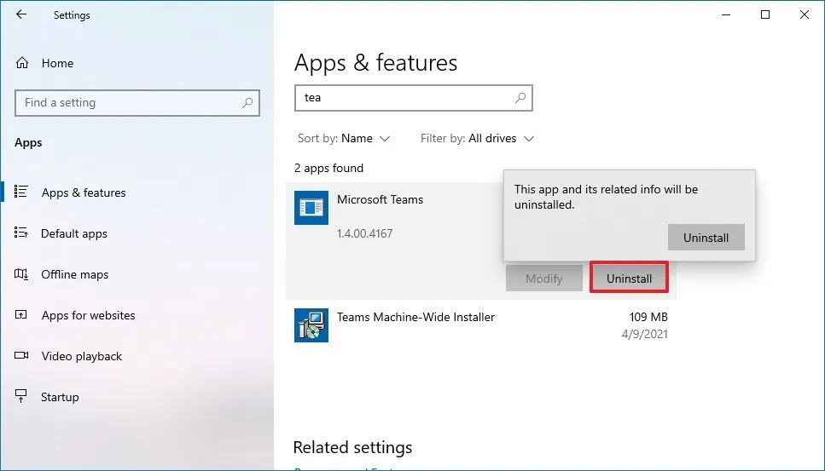The image size is (825, 471).
Task: Click the app search box containing "tea"
Action: (x=414, y=98)
